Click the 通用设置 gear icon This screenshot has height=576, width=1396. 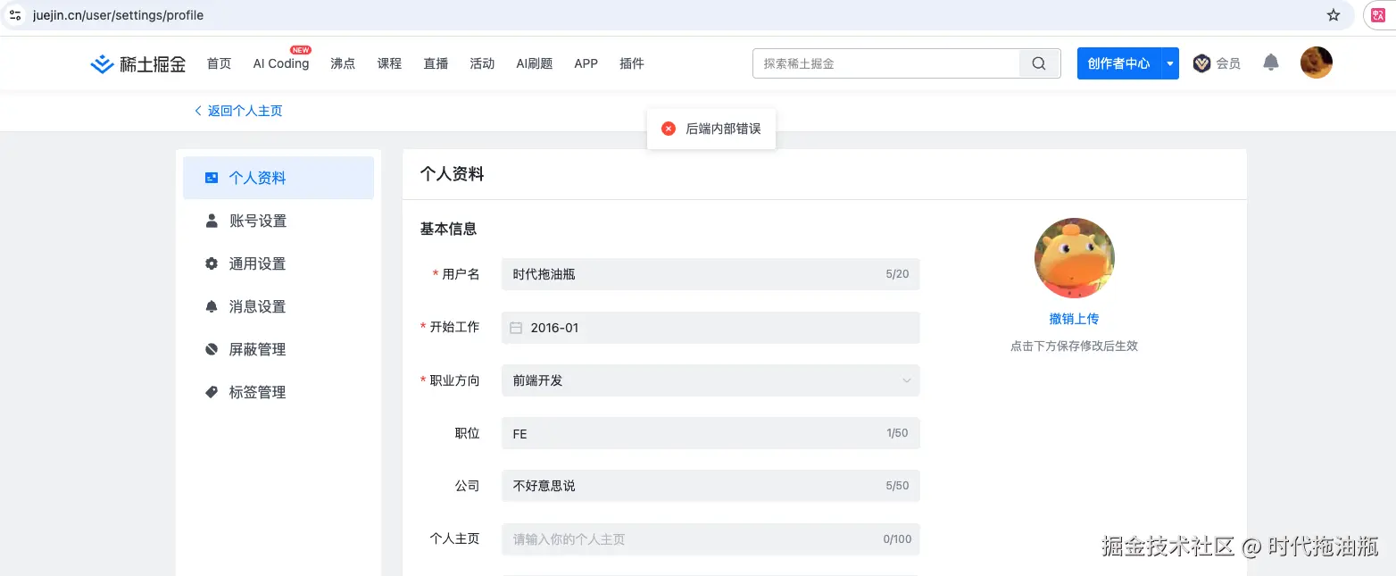pos(210,263)
